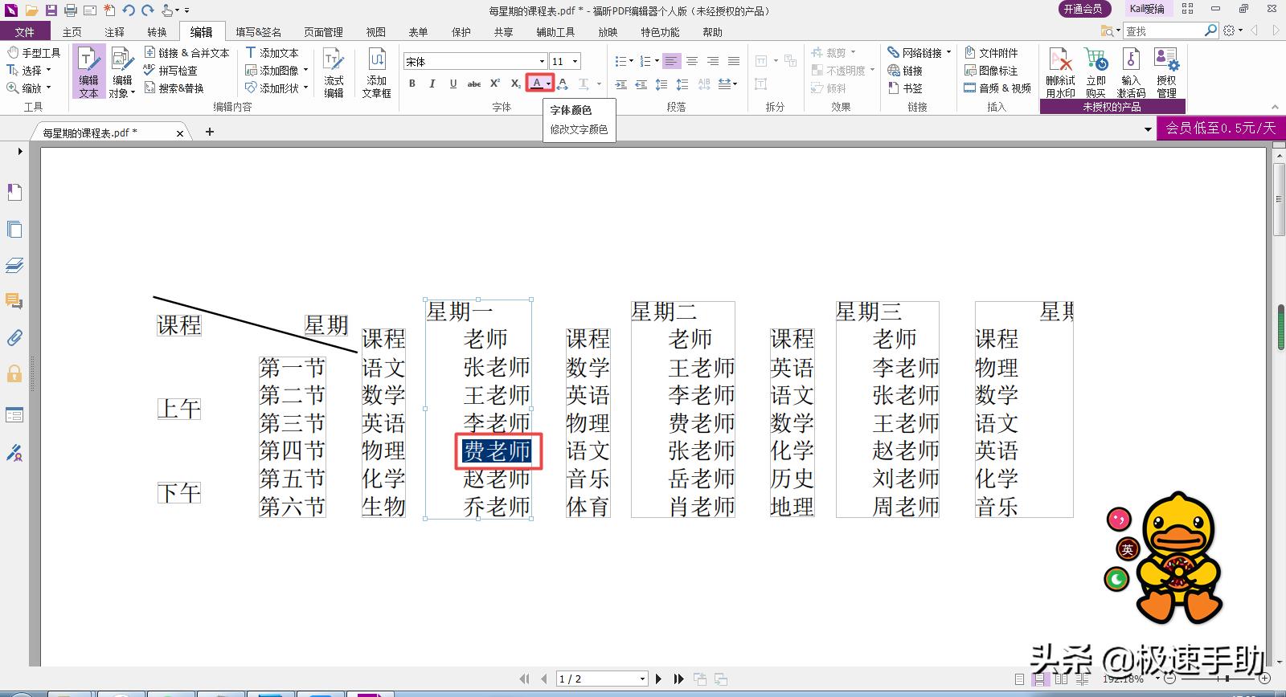1286x697 pixels.
Task: Activate the 编辑文本 edit text tool
Action: click(x=88, y=72)
